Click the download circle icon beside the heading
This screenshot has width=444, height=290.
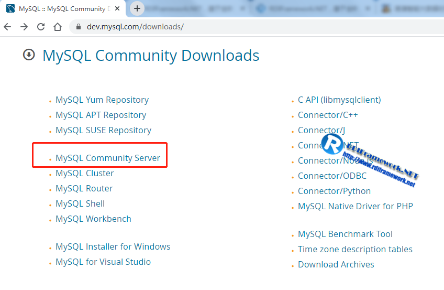pyautogui.click(x=29, y=55)
